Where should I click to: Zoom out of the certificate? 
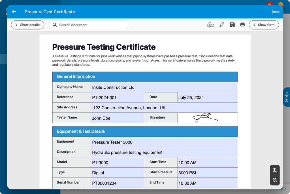tap(275, 180)
